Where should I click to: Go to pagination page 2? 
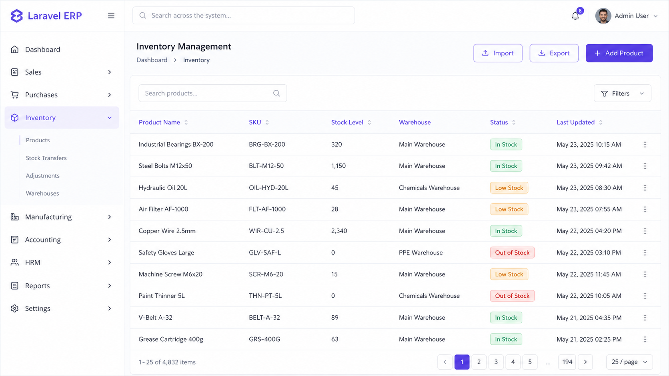click(479, 362)
